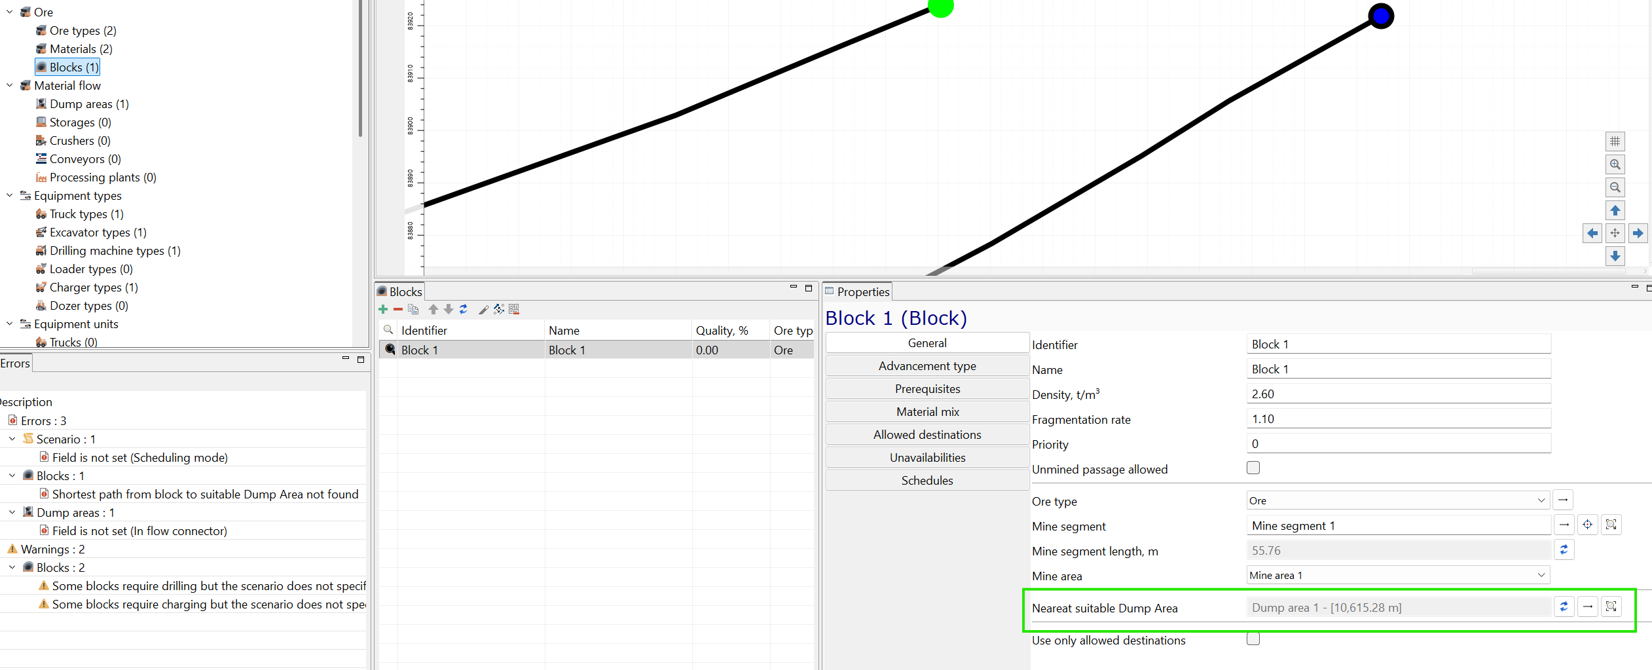Zoom out on the map view
This screenshot has height=670, width=1652.
click(x=1615, y=187)
